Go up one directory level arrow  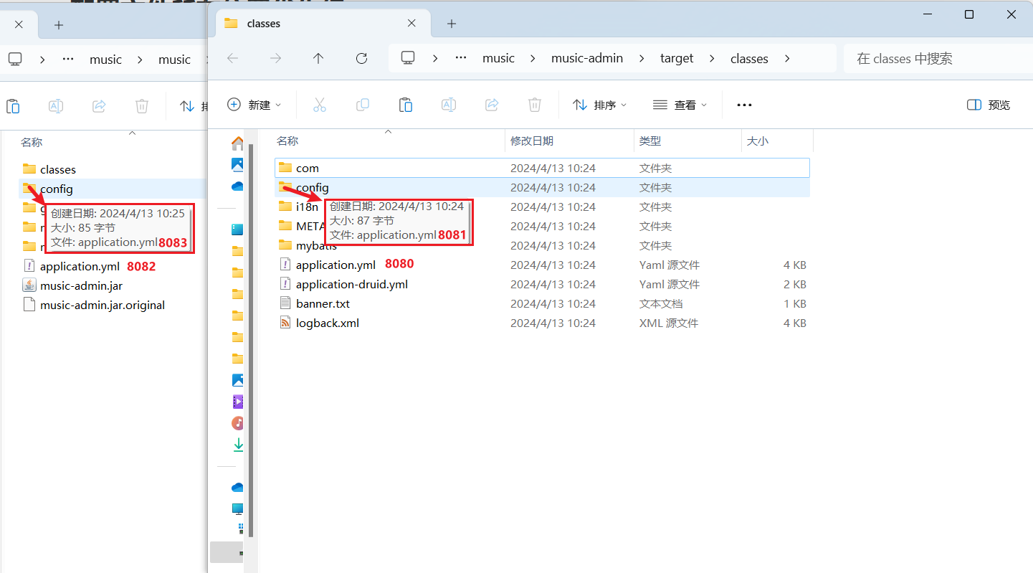pos(318,59)
